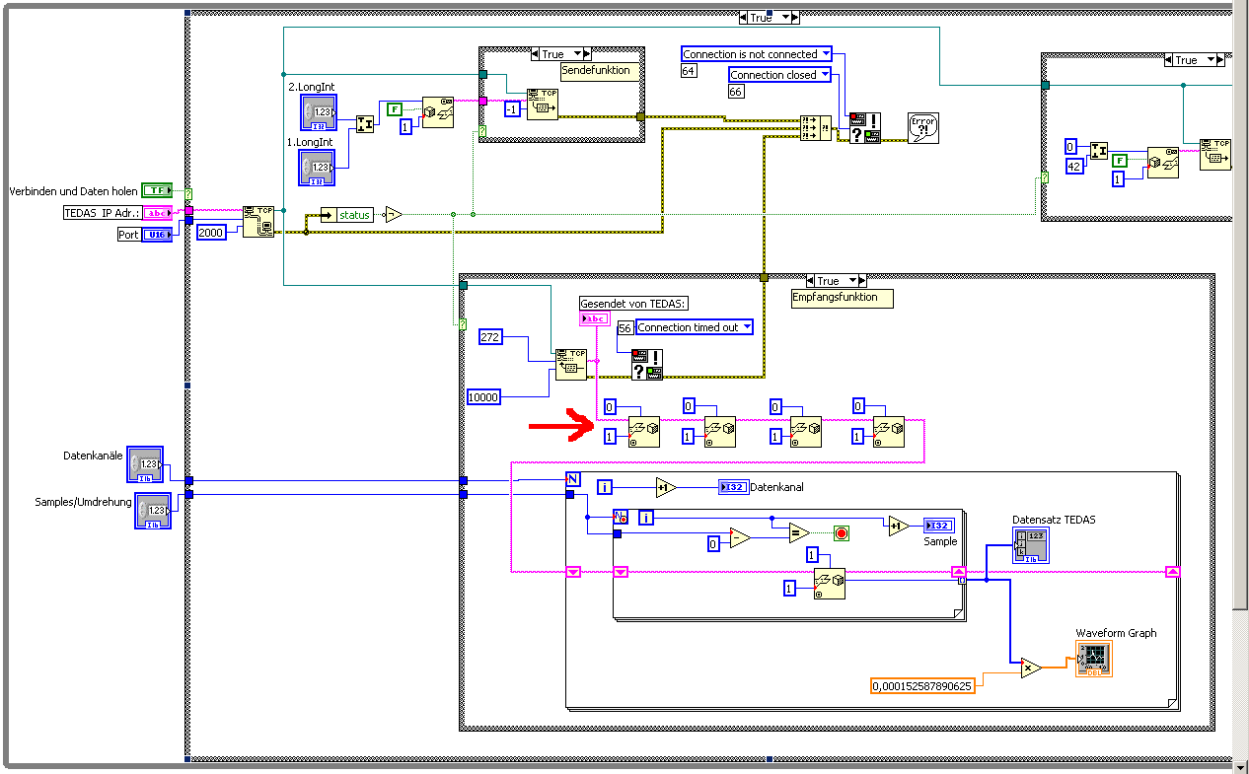Open outermost case structure True selector menu
The width and height of the screenshot is (1249, 774).
[x=786, y=17]
